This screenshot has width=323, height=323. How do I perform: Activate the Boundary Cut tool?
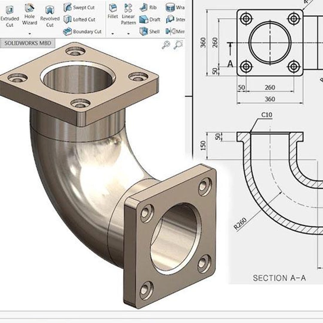coord(82,31)
